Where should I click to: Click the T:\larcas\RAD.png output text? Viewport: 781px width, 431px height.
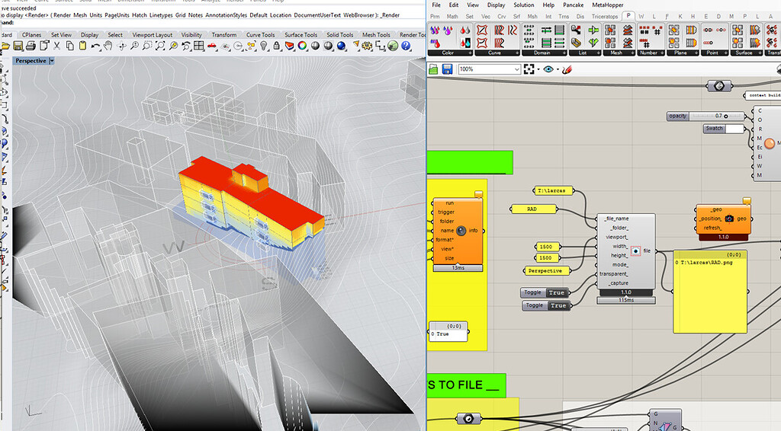tap(706, 263)
